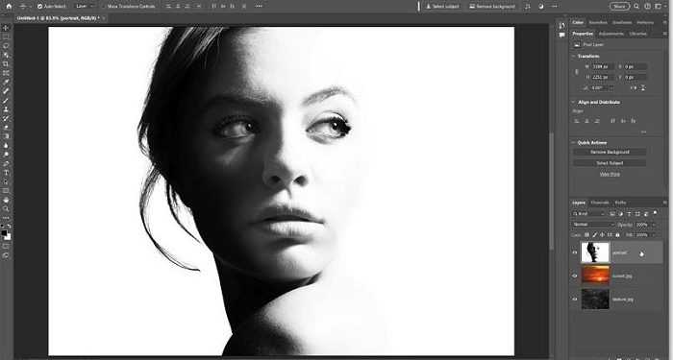Screen dimensions: 673x360
Task: Open the blend mode Normal dropdown
Action: [x=593, y=225]
